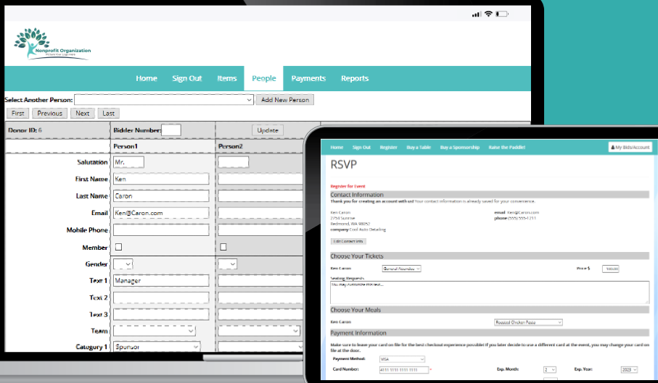Click the Seating Requests text area

[x=490, y=292]
